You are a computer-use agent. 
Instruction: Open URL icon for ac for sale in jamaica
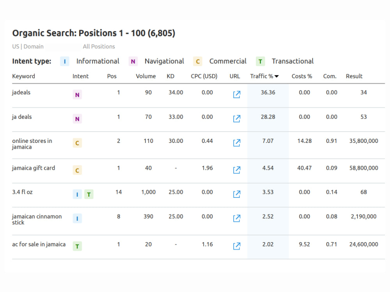[x=237, y=246]
